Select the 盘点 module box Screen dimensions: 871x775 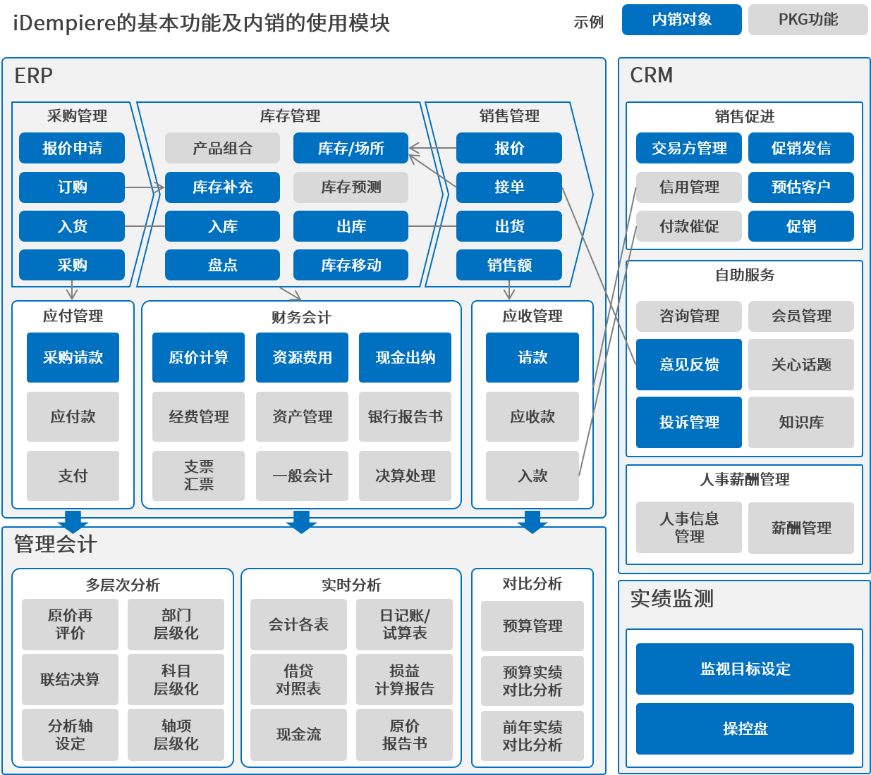[222, 265]
